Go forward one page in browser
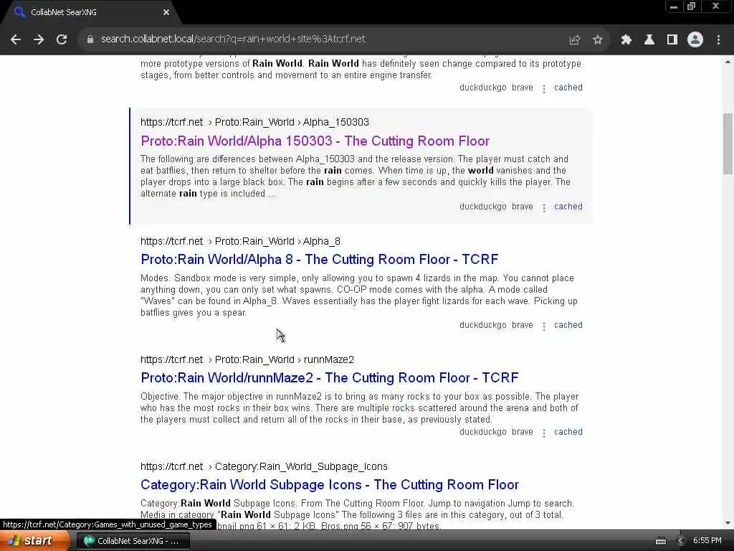The height and width of the screenshot is (551, 734). click(x=39, y=39)
